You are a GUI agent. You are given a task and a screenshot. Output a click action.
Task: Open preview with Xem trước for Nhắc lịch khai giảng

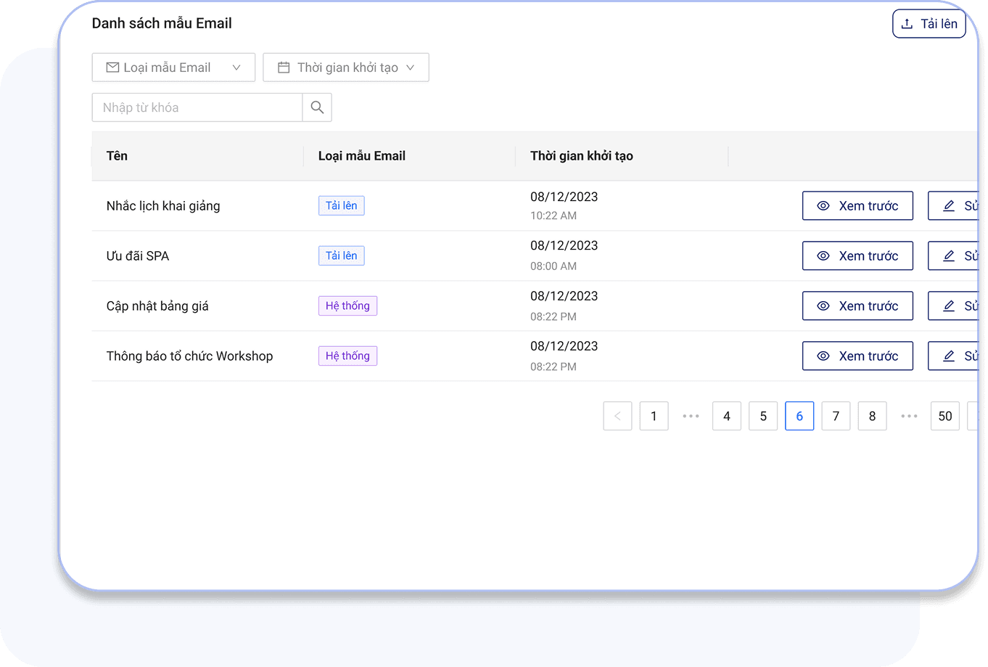857,205
